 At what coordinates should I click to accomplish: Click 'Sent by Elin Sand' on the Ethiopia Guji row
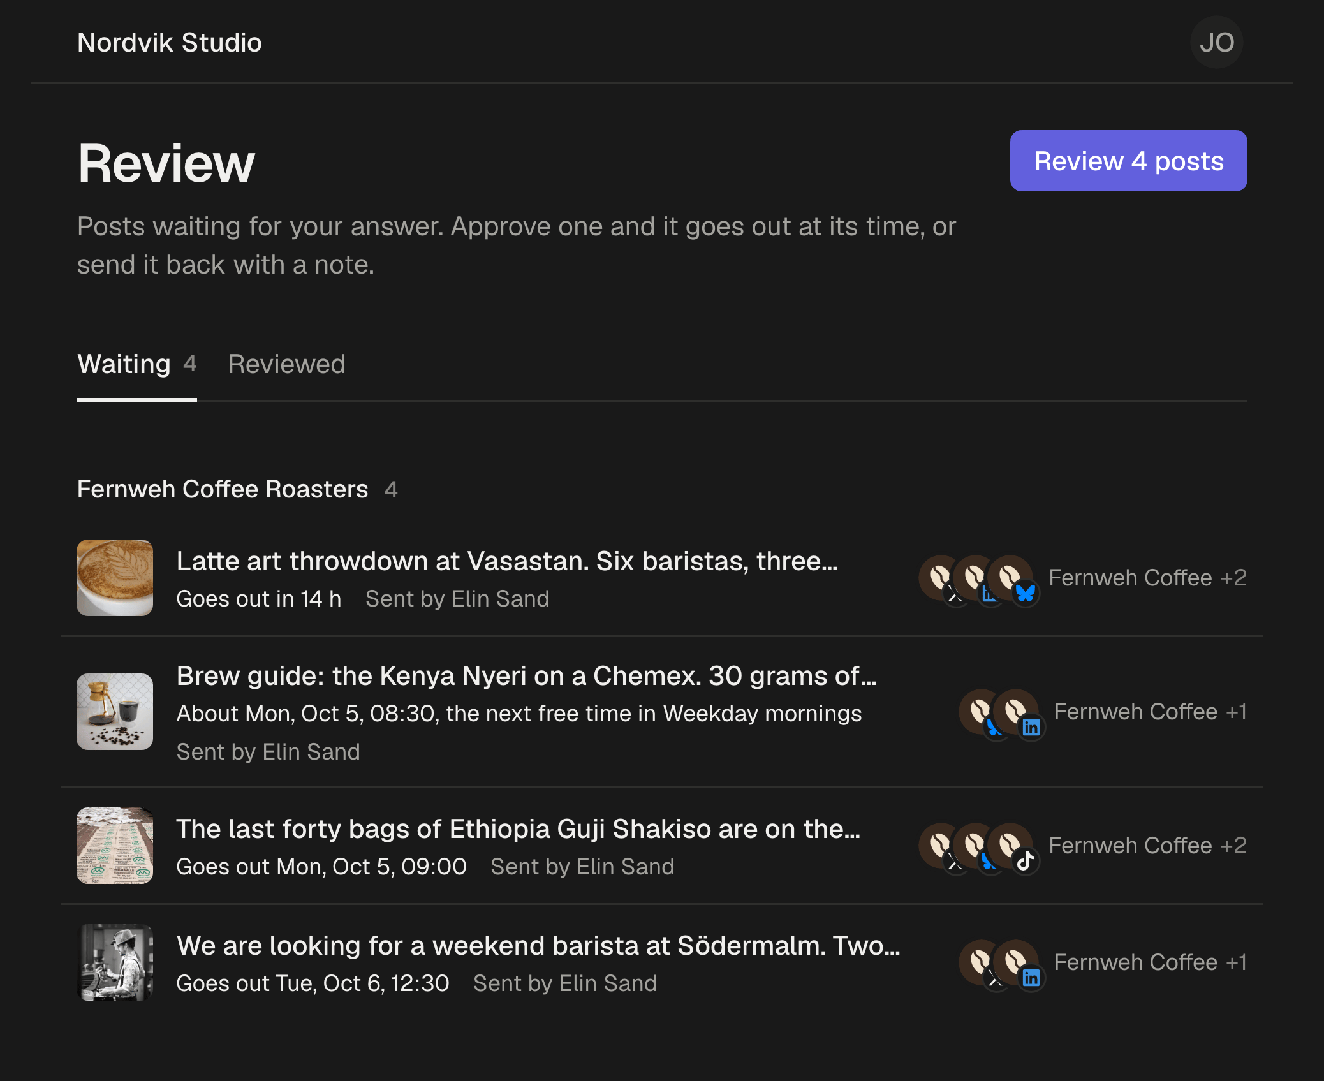click(582, 867)
